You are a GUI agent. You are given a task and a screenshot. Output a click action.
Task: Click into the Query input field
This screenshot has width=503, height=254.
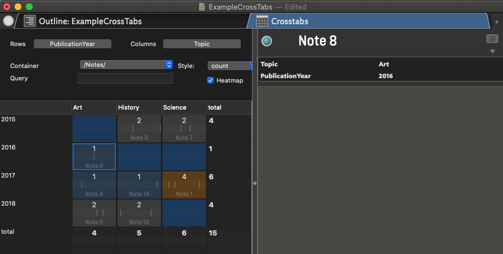pos(125,79)
